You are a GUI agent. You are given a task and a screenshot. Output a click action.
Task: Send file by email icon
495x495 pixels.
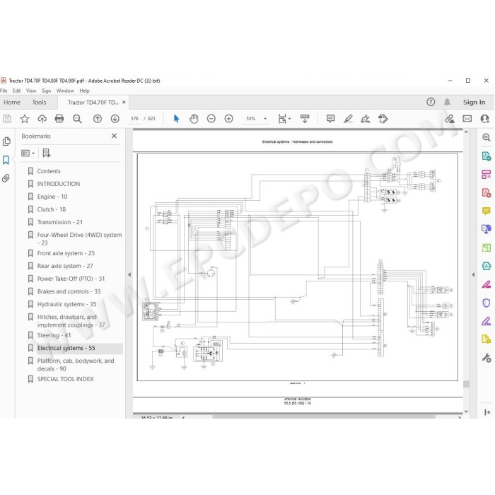[x=467, y=119]
